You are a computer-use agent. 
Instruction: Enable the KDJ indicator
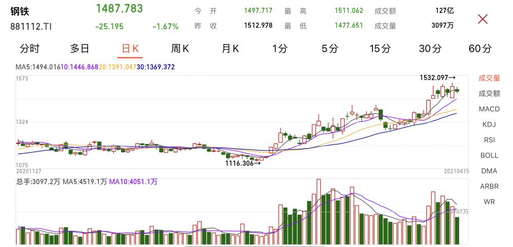(489, 125)
